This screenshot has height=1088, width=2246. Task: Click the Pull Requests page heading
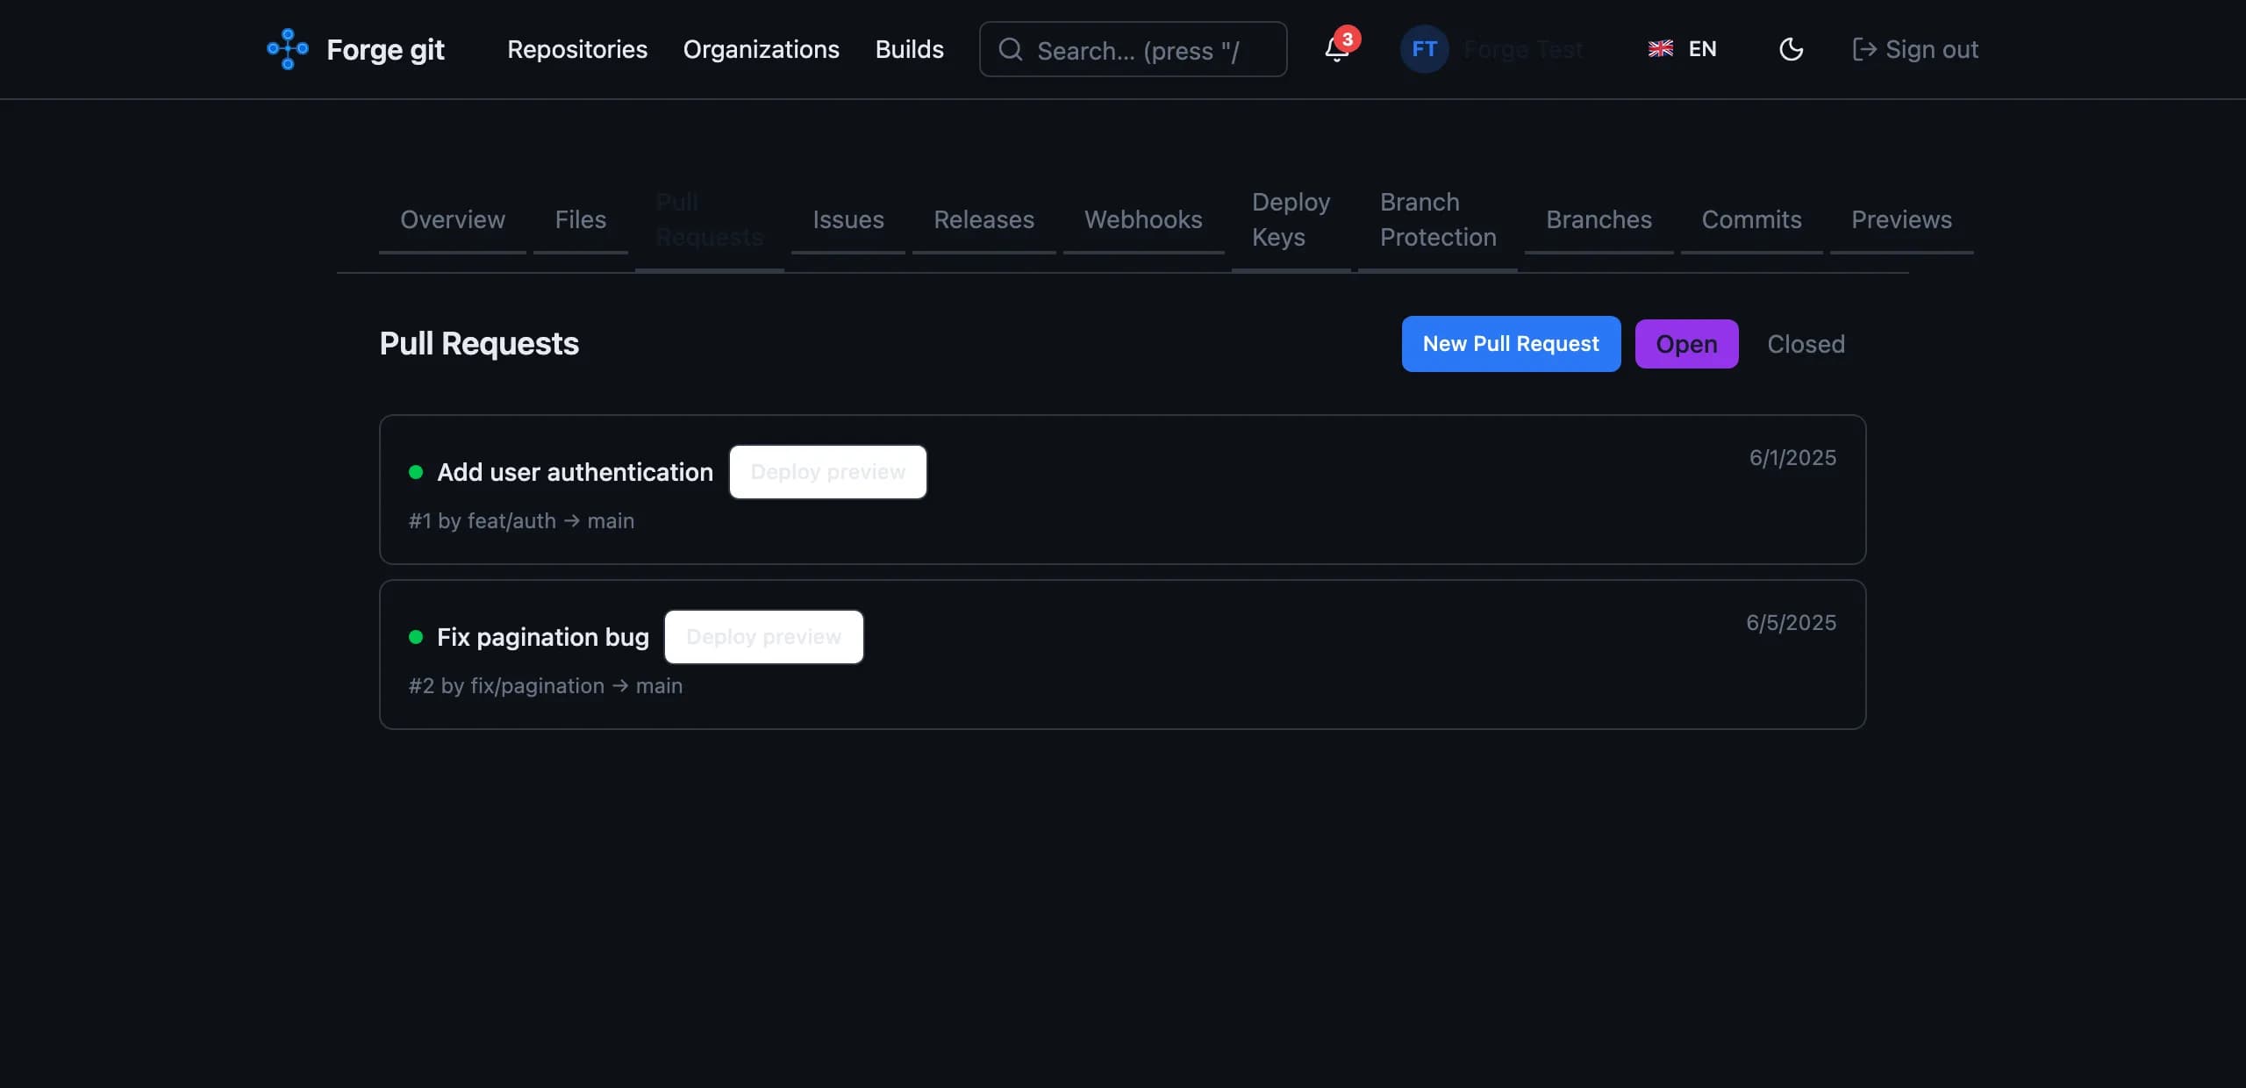(479, 344)
